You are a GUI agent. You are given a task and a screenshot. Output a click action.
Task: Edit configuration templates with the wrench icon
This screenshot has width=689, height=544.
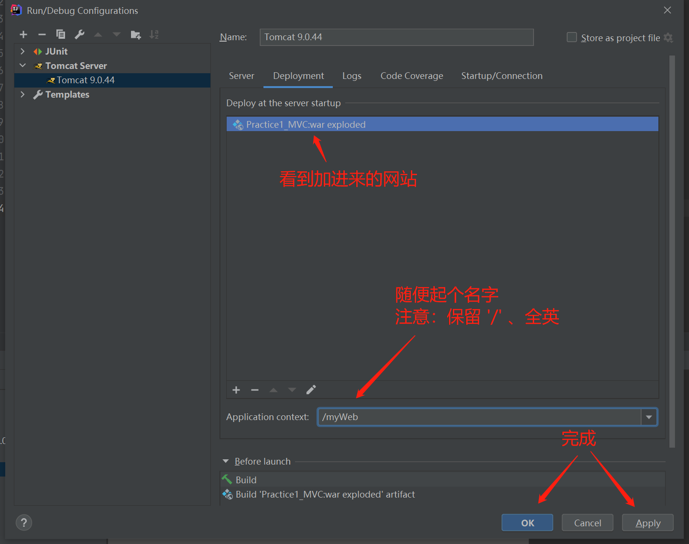pyautogui.click(x=79, y=34)
